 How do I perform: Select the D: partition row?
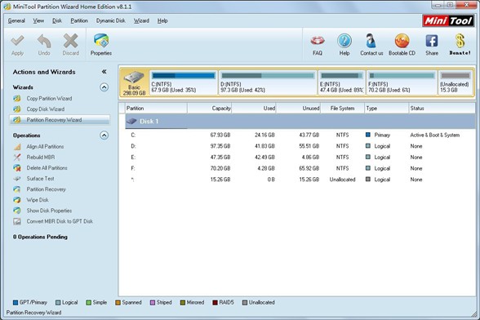300,146
